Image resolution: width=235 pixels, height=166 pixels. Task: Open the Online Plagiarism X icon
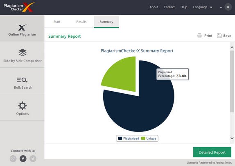pyautogui.click(x=22, y=28)
